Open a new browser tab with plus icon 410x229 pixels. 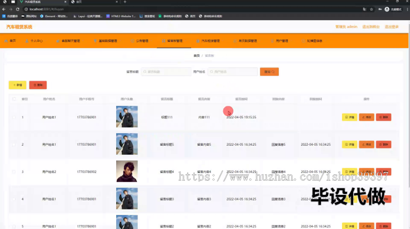(125, 2)
